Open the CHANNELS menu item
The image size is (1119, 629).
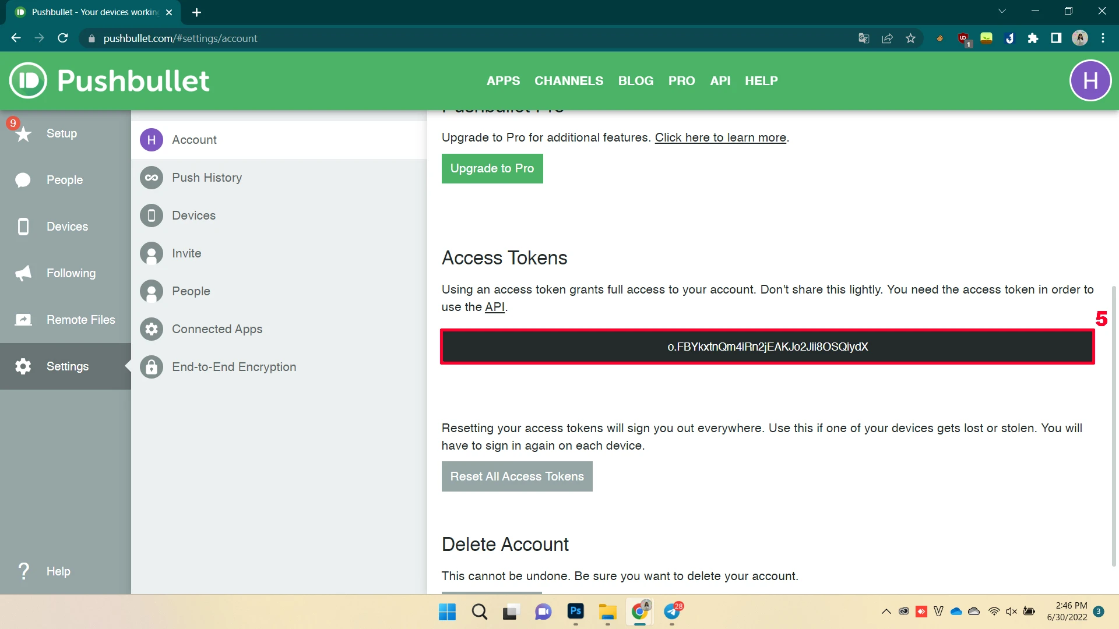point(569,81)
